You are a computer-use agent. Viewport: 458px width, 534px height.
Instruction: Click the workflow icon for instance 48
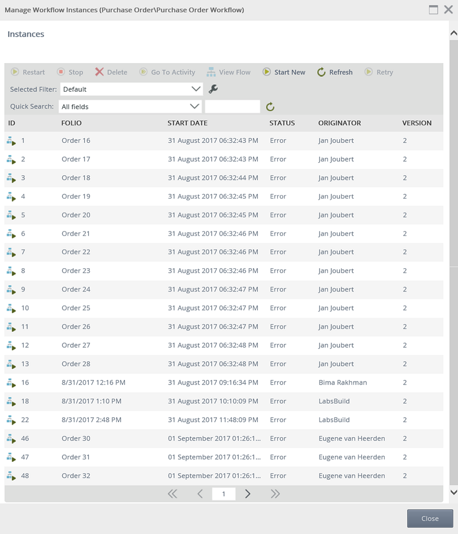click(11, 476)
